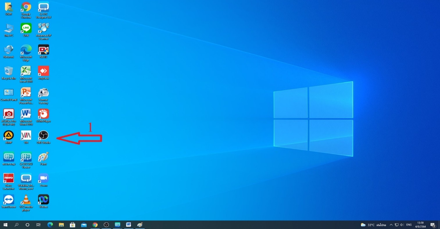Open the USER folder desktop icon

[x=9, y=9]
